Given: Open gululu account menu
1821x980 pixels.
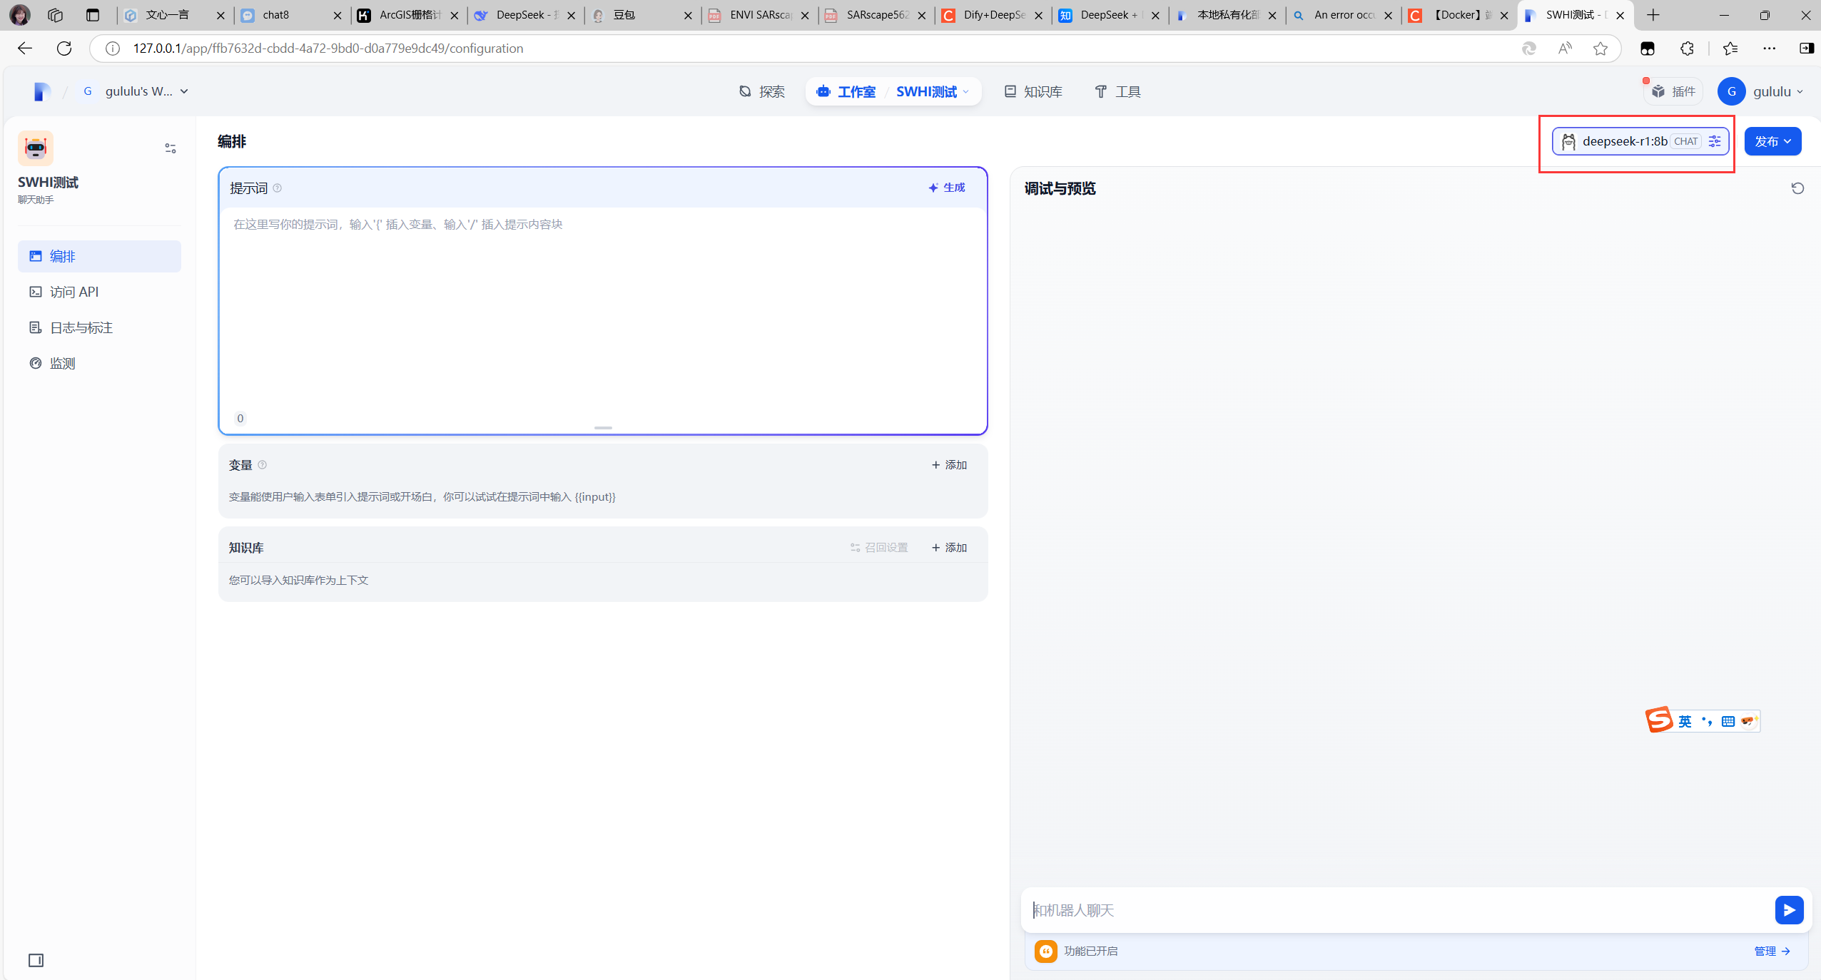Looking at the screenshot, I should pos(1761,91).
